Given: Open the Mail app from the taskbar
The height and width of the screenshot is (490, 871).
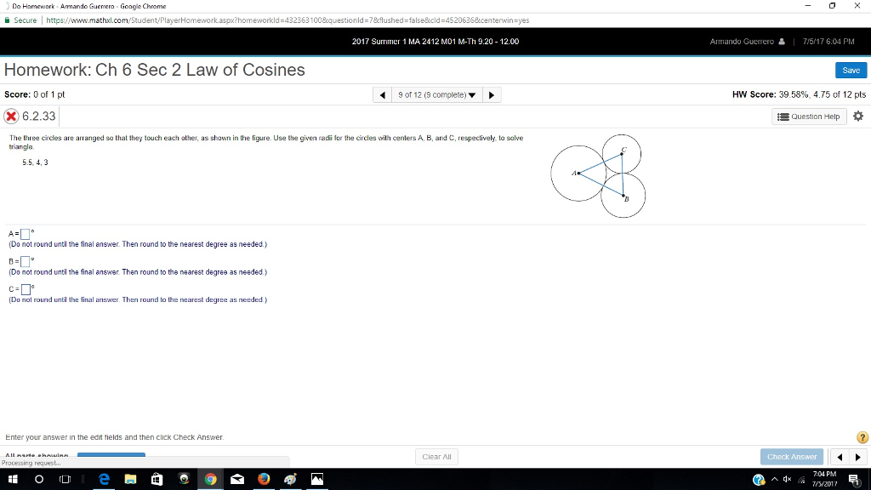Looking at the screenshot, I should coord(236,479).
